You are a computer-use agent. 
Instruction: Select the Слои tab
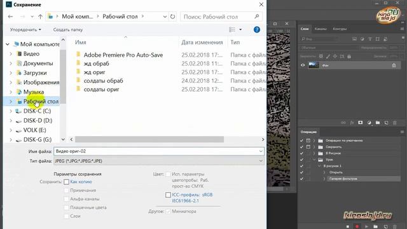[x=305, y=29]
